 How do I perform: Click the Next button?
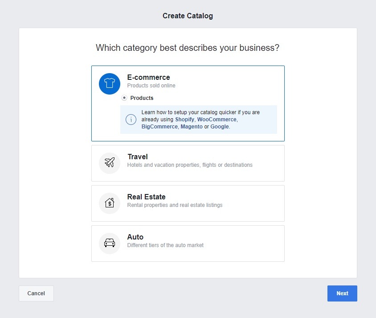[x=342, y=293]
